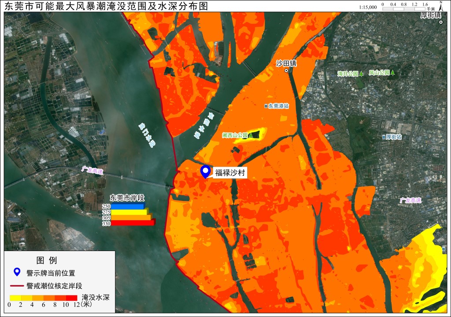Image resolution: width=451 pixels, height=317 pixels.
Task: Click the blue pin icon in the legend
Action: point(17,272)
